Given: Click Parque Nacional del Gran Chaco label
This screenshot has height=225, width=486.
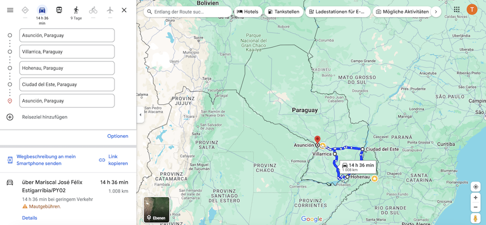Looking at the screenshot, I should tap(254, 43).
